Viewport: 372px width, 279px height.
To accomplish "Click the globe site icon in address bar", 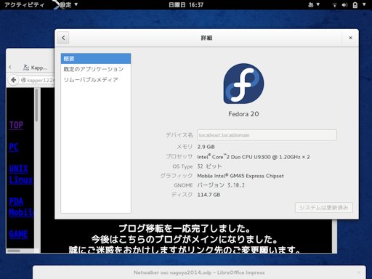I will pyautogui.click(x=23, y=80).
